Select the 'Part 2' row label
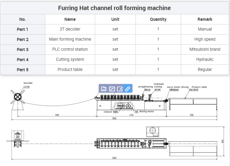230x166 pixels. [23, 39]
